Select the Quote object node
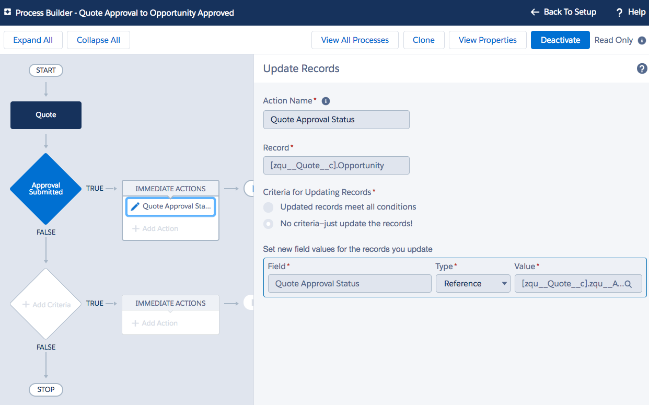Screen dimensions: 649x405 (x=46, y=115)
